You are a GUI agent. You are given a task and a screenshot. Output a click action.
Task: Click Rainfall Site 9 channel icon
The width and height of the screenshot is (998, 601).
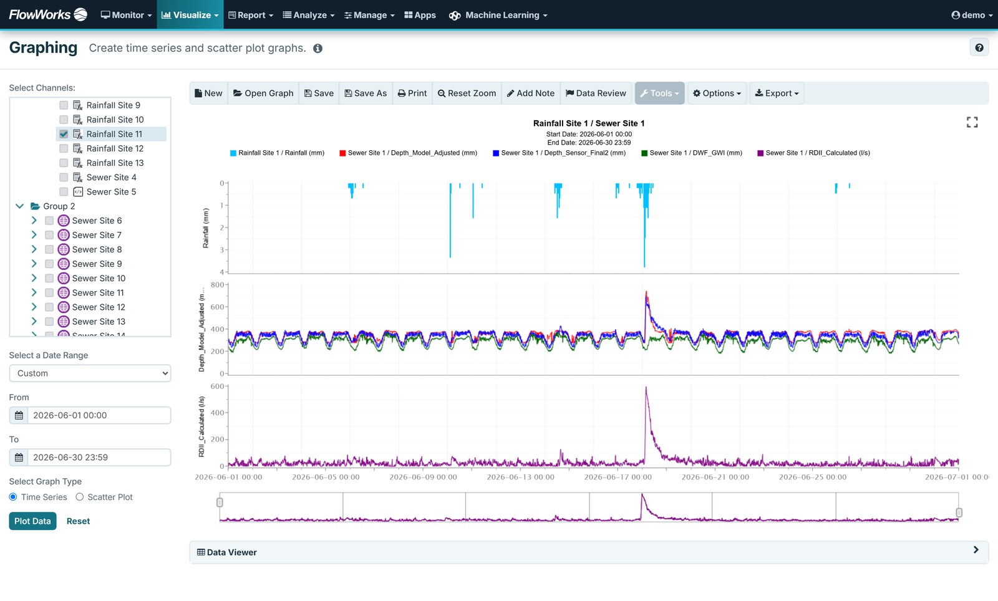coord(78,105)
